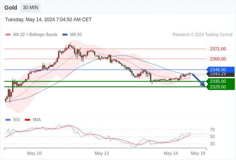Toggle the RSI legend item
Screen dimensions: 236x160
click(x=13, y=120)
